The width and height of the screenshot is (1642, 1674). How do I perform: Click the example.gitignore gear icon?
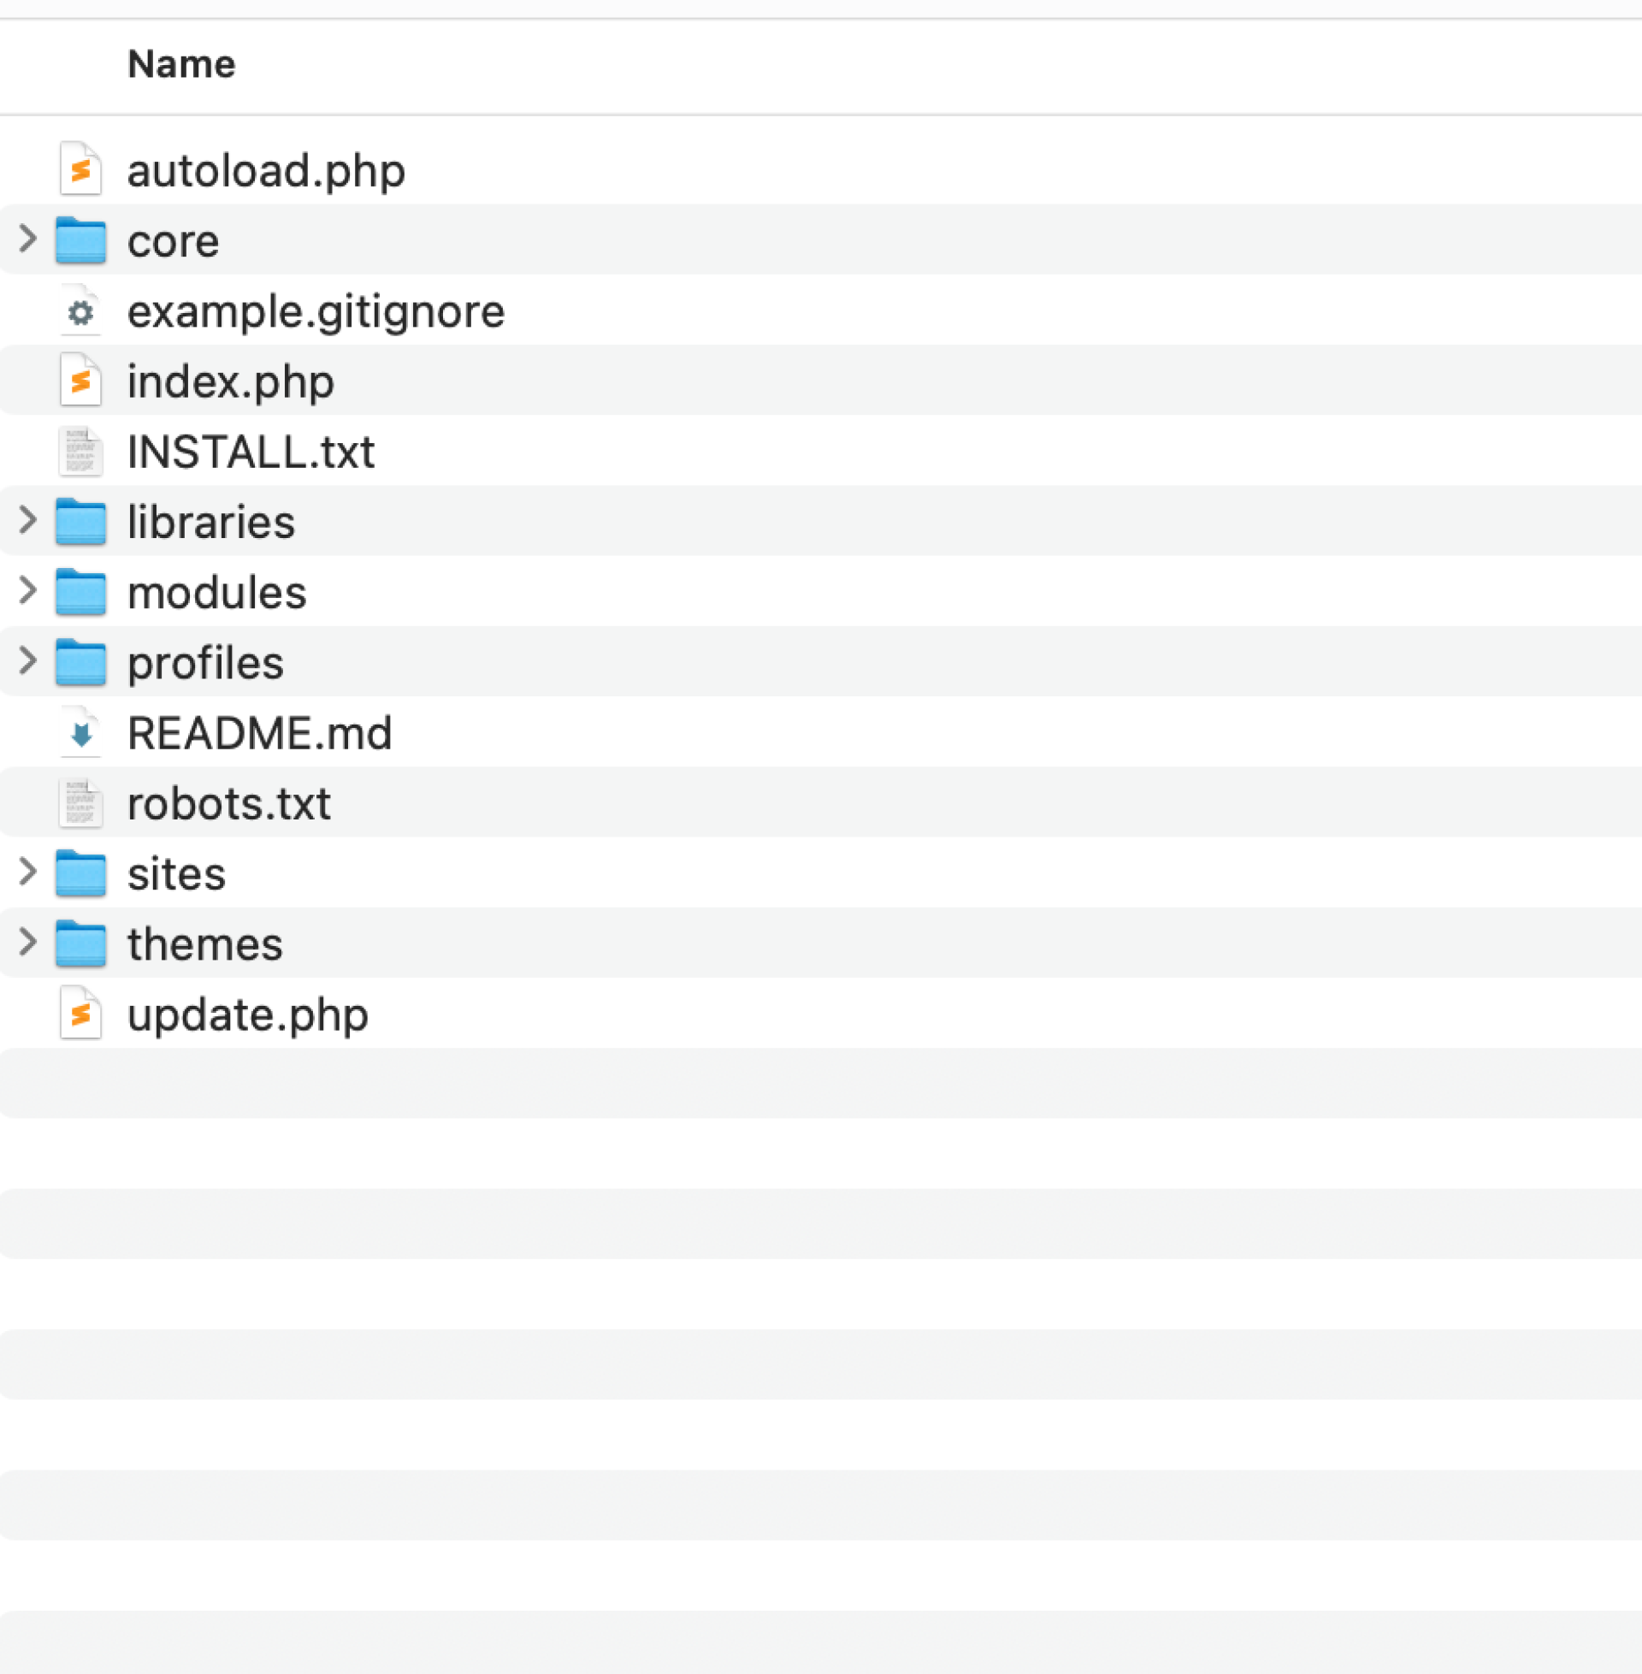coord(80,311)
